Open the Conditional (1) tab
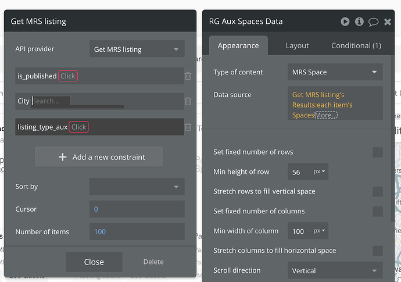This screenshot has width=401, height=282. click(356, 45)
